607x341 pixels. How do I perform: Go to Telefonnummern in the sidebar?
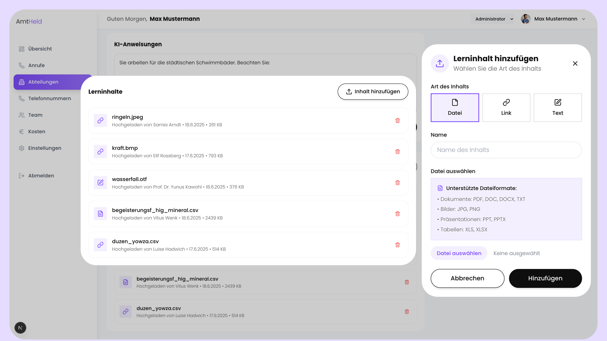click(x=49, y=99)
